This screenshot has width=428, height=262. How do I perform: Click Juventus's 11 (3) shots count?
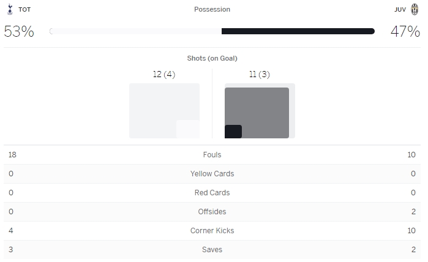260,74
